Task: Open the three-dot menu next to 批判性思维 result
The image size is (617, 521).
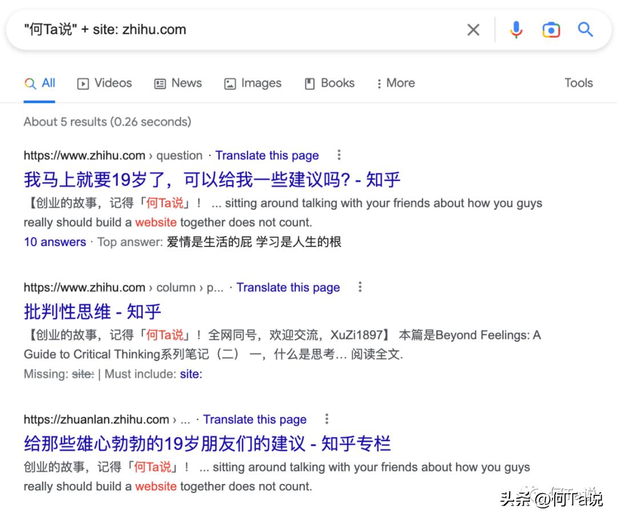Action: (360, 288)
